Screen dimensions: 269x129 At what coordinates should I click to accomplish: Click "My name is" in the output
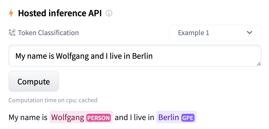pyautogui.click(x=28, y=117)
